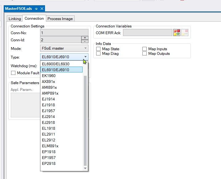Viewport: 221px width, 179px height.
Task: Collapse the Type dropdown arrow
Action: 85,57
